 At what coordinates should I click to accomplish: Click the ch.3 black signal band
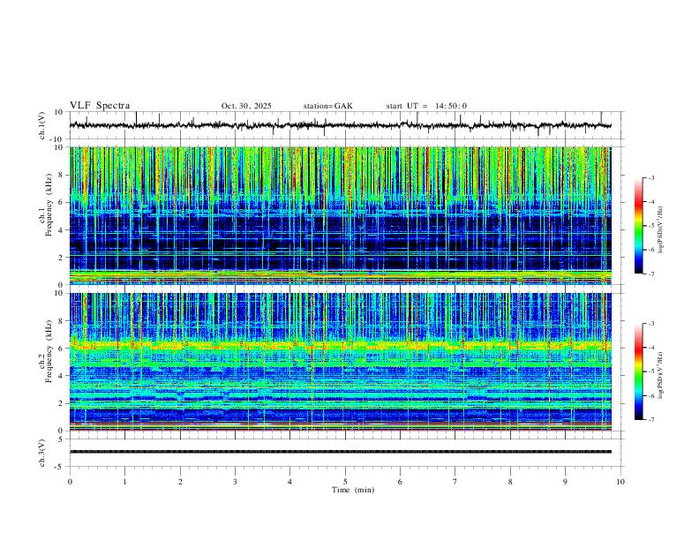point(340,452)
